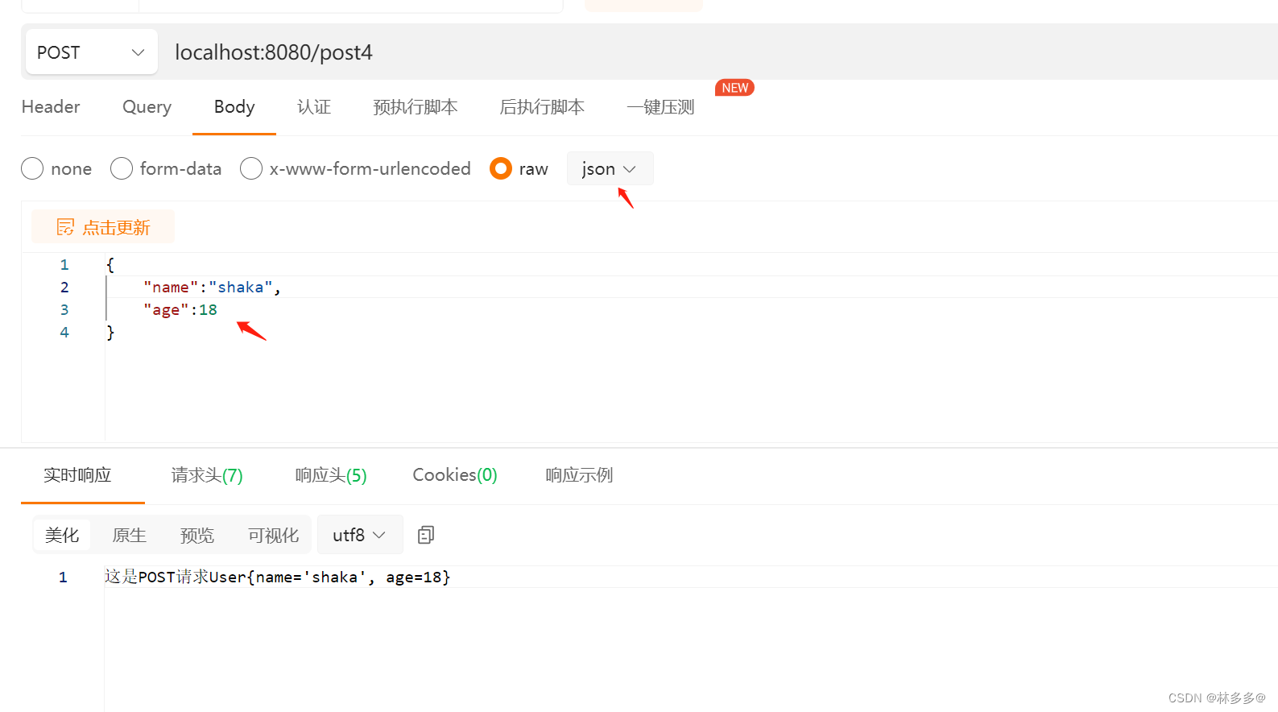The height and width of the screenshot is (712, 1278).
Task: Select the 美化 response view
Action: [x=62, y=535]
